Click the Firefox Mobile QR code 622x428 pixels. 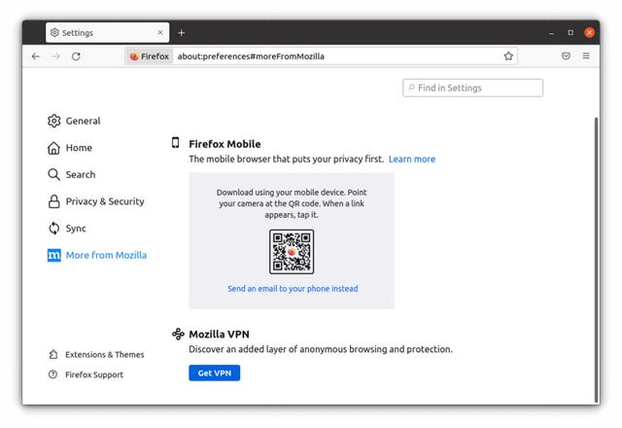coord(292,252)
